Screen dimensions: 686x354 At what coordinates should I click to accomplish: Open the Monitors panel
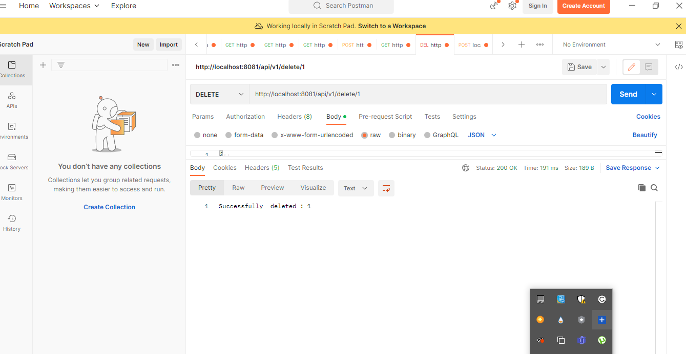point(11,192)
